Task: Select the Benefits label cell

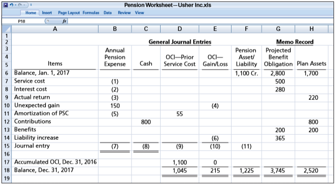Action: pyautogui.click(x=55, y=130)
